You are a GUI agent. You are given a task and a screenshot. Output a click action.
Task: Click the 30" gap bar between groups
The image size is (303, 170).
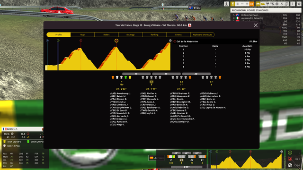coord(196,74)
